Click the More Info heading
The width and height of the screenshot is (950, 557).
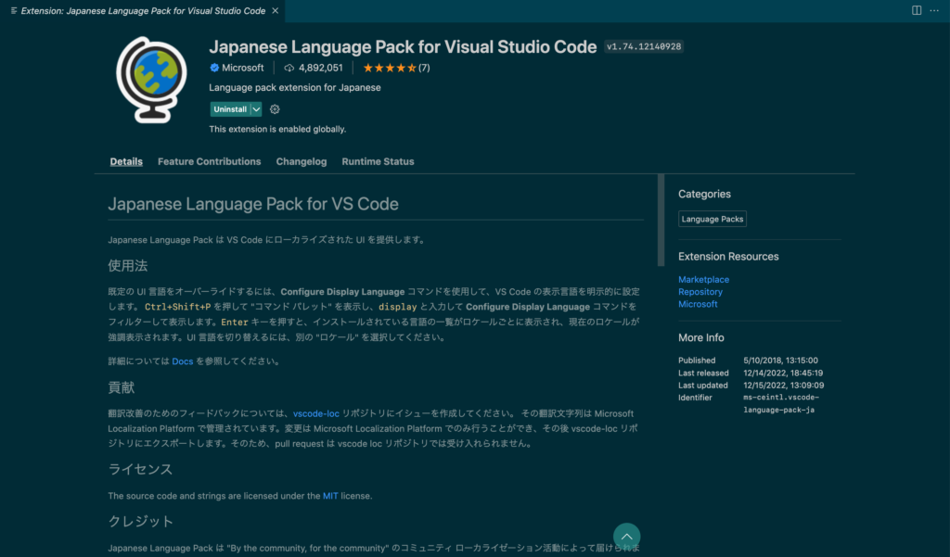[x=701, y=338]
